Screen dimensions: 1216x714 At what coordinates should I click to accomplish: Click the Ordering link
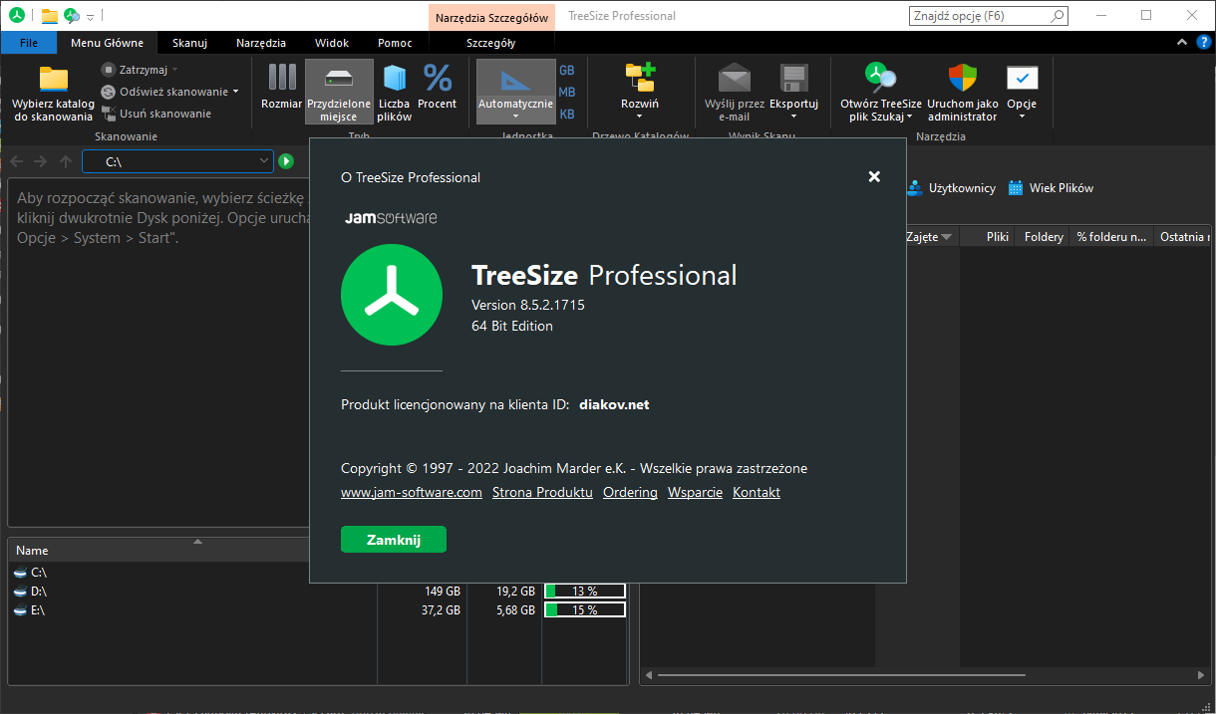pos(630,492)
